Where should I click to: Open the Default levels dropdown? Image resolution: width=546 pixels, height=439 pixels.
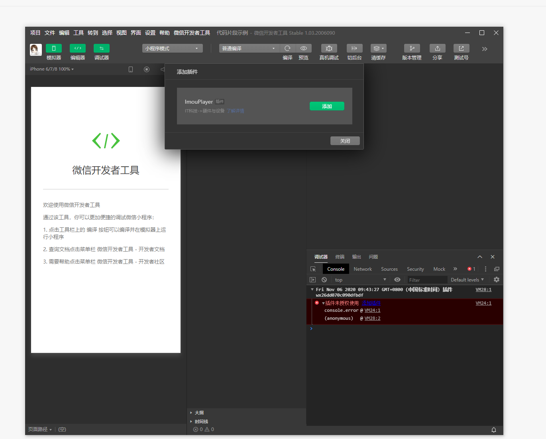[467, 280]
